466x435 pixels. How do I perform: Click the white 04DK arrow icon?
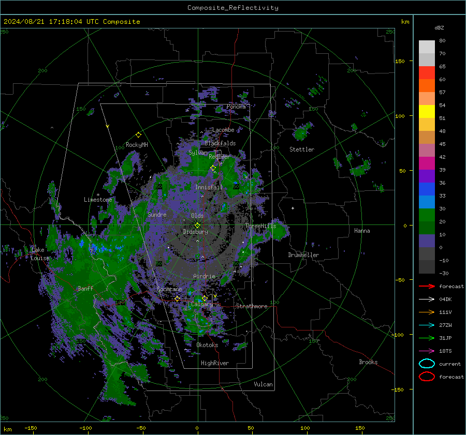pyautogui.click(x=427, y=299)
